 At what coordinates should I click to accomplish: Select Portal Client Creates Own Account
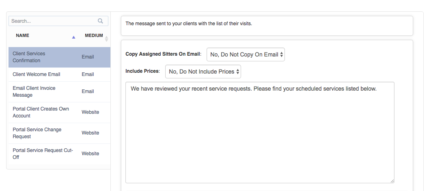click(x=59, y=112)
